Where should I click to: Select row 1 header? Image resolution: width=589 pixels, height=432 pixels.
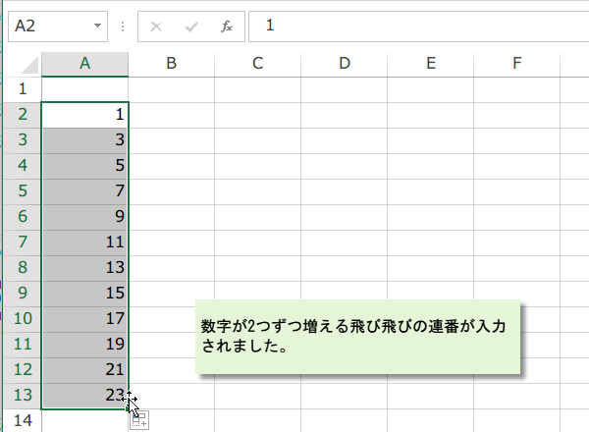[x=22, y=88]
